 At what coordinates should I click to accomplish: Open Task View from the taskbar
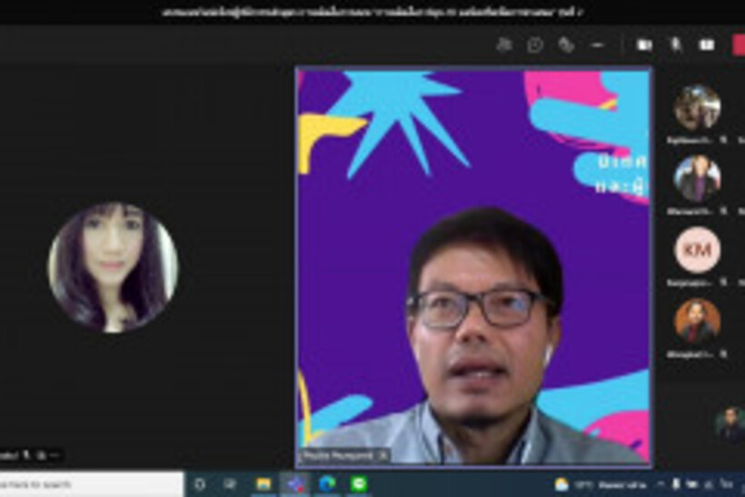[x=231, y=483]
